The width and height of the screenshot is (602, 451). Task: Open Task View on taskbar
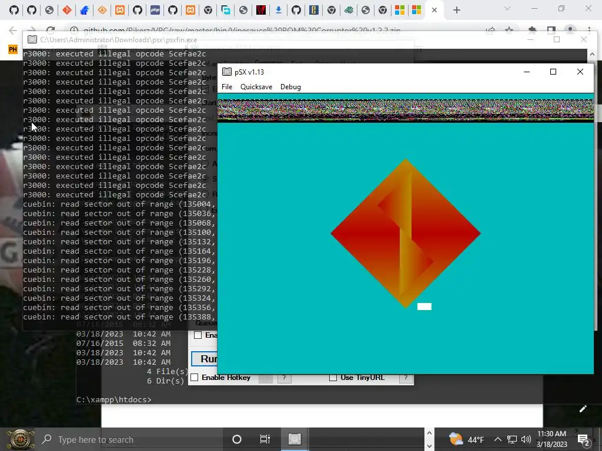(x=265, y=439)
